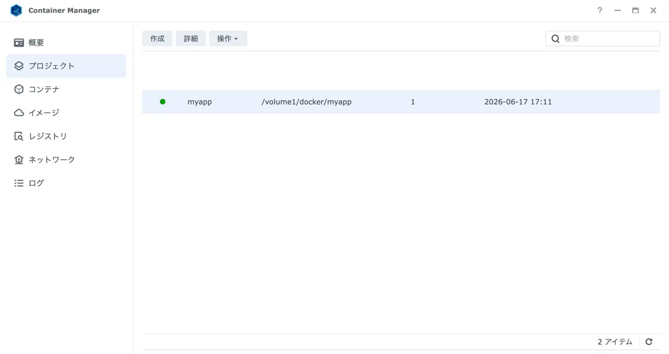Close the Container Manager window
This screenshot has width=669, height=354.
[653, 11]
